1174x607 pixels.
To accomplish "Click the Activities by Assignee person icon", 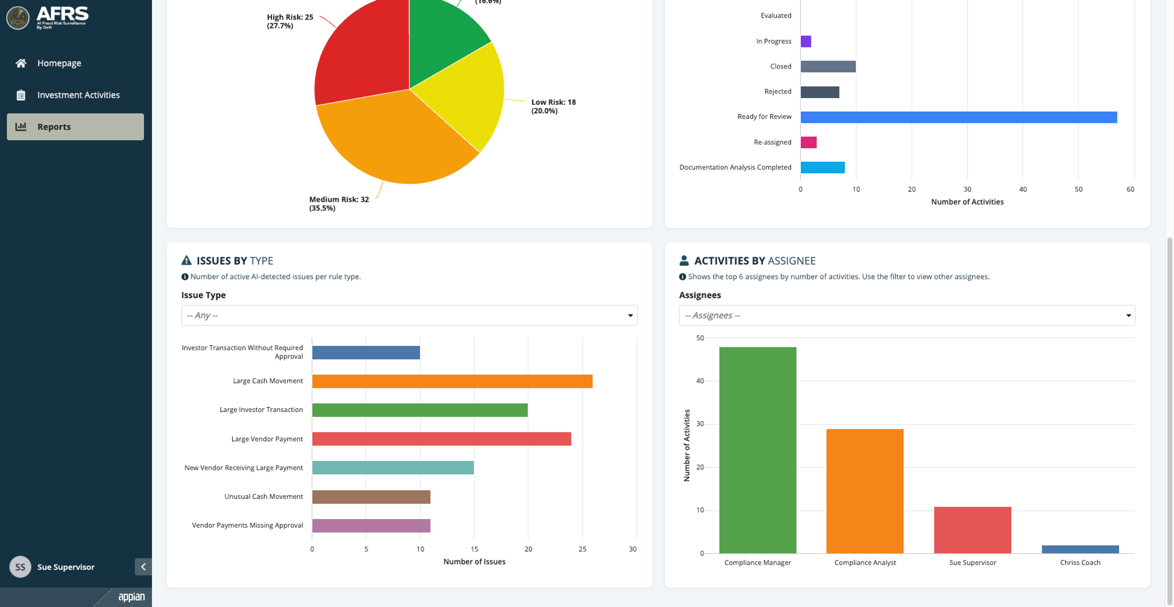I will pyautogui.click(x=684, y=260).
